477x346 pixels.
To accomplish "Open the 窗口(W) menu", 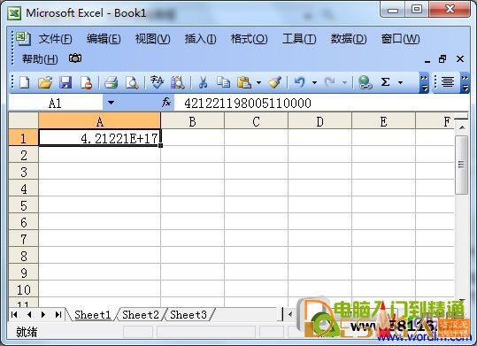I will (400, 39).
